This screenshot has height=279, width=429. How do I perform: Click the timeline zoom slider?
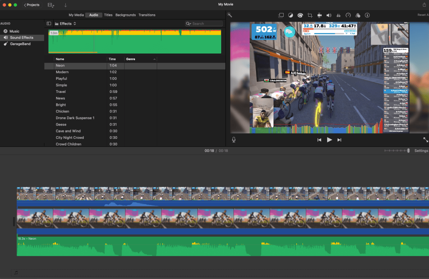pos(397,151)
